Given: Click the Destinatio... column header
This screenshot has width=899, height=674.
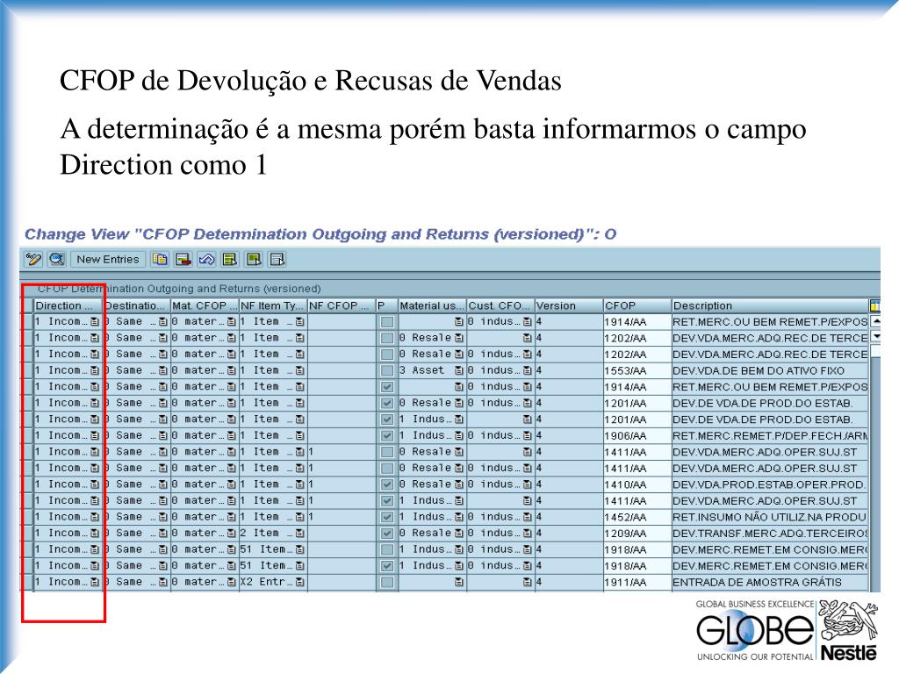Looking at the screenshot, I should pyautogui.click(x=136, y=305).
